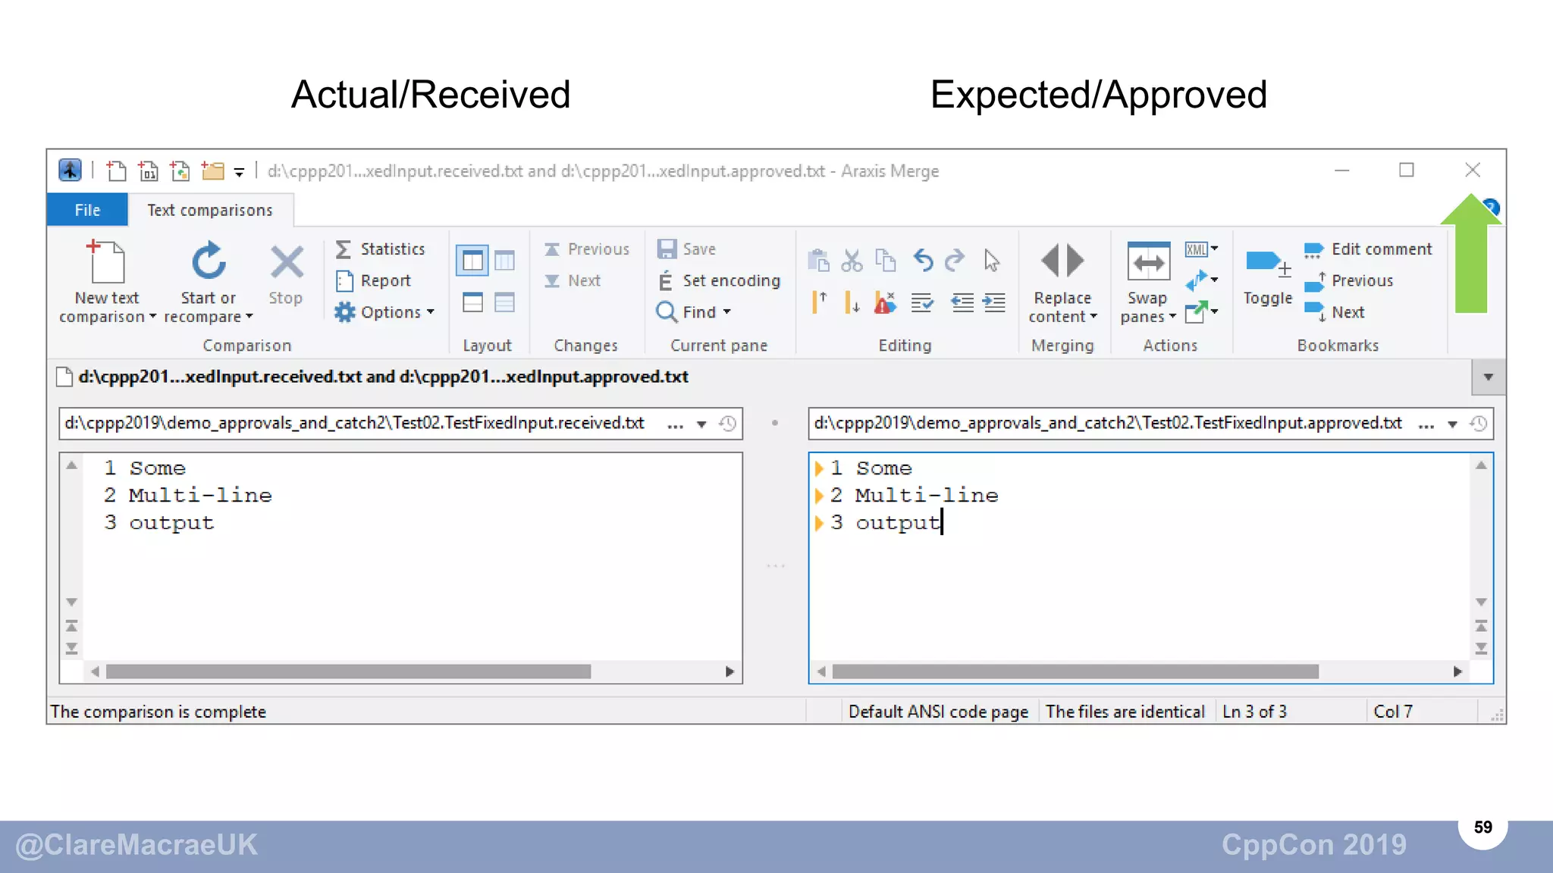Click right pane scroll-right arrow

pos(1457,671)
